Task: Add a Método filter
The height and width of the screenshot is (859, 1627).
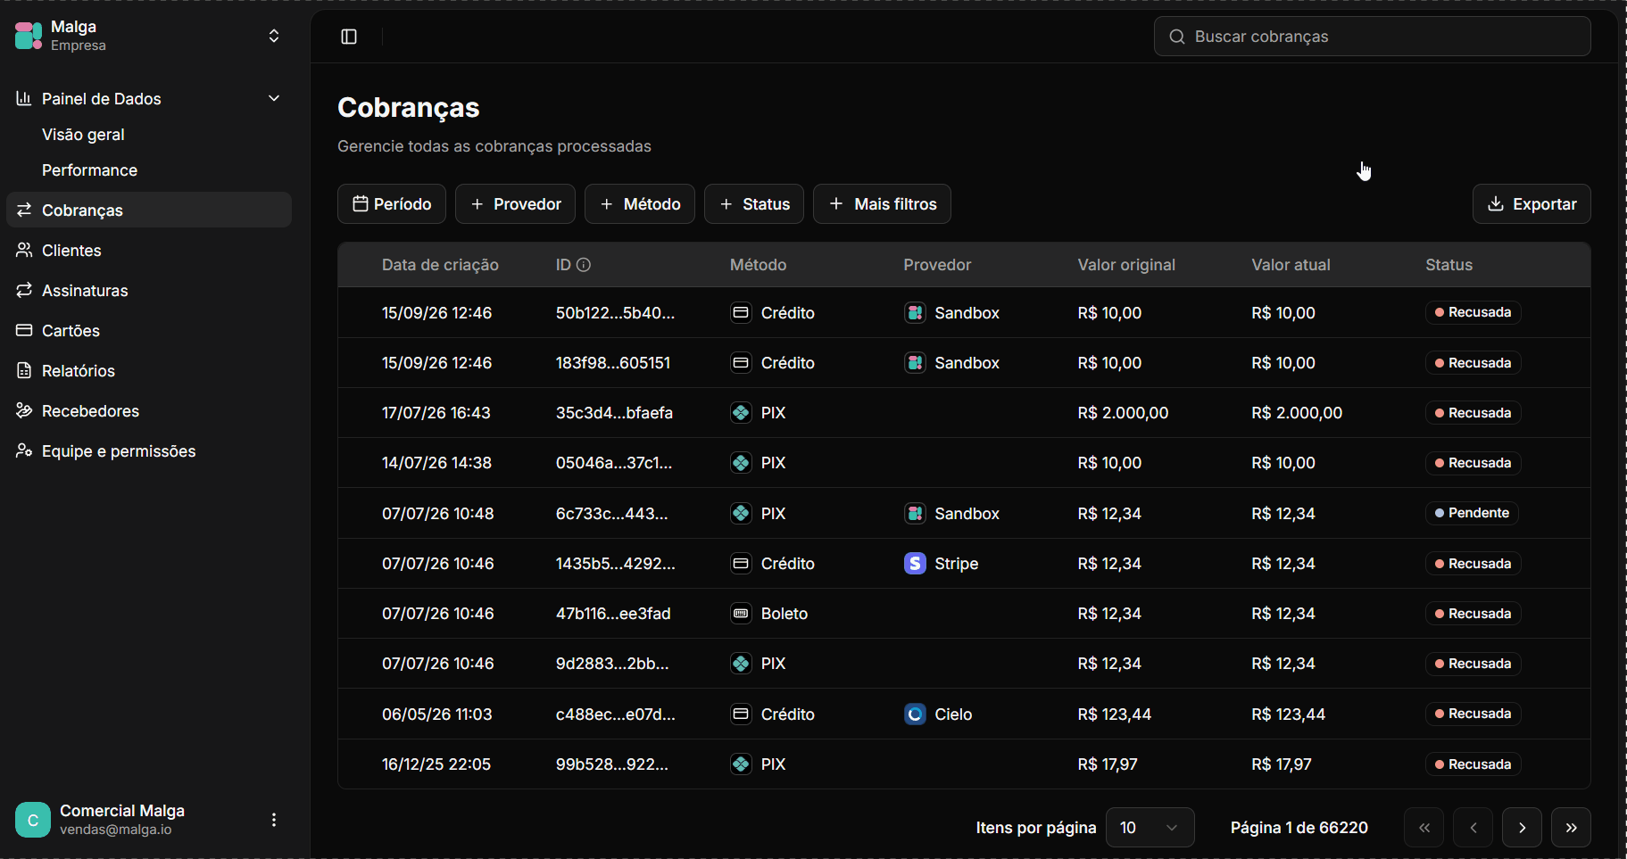Action: click(640, 204)
